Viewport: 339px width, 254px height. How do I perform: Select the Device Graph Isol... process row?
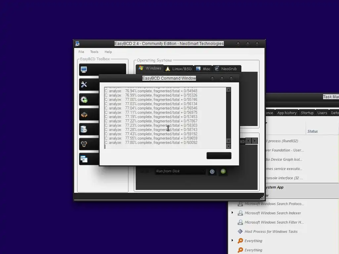[x=302, y=159]
